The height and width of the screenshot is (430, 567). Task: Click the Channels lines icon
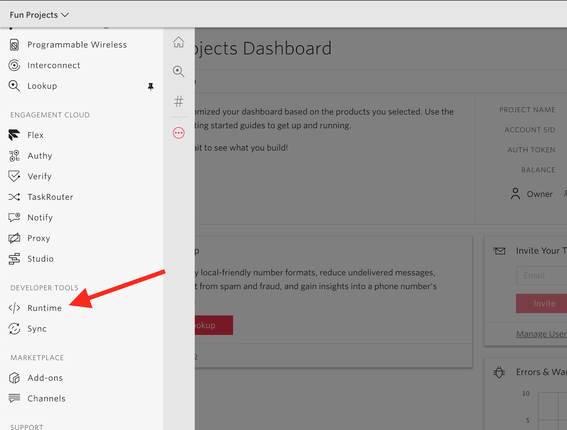point(14,398)
